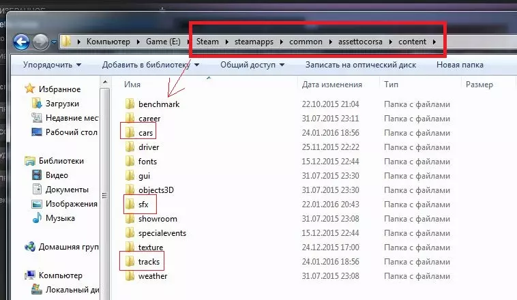The width and height of the screenshot is (517, 300).
Task: Expand the arrow after common breadcrumb
Action: coord(330,42)
